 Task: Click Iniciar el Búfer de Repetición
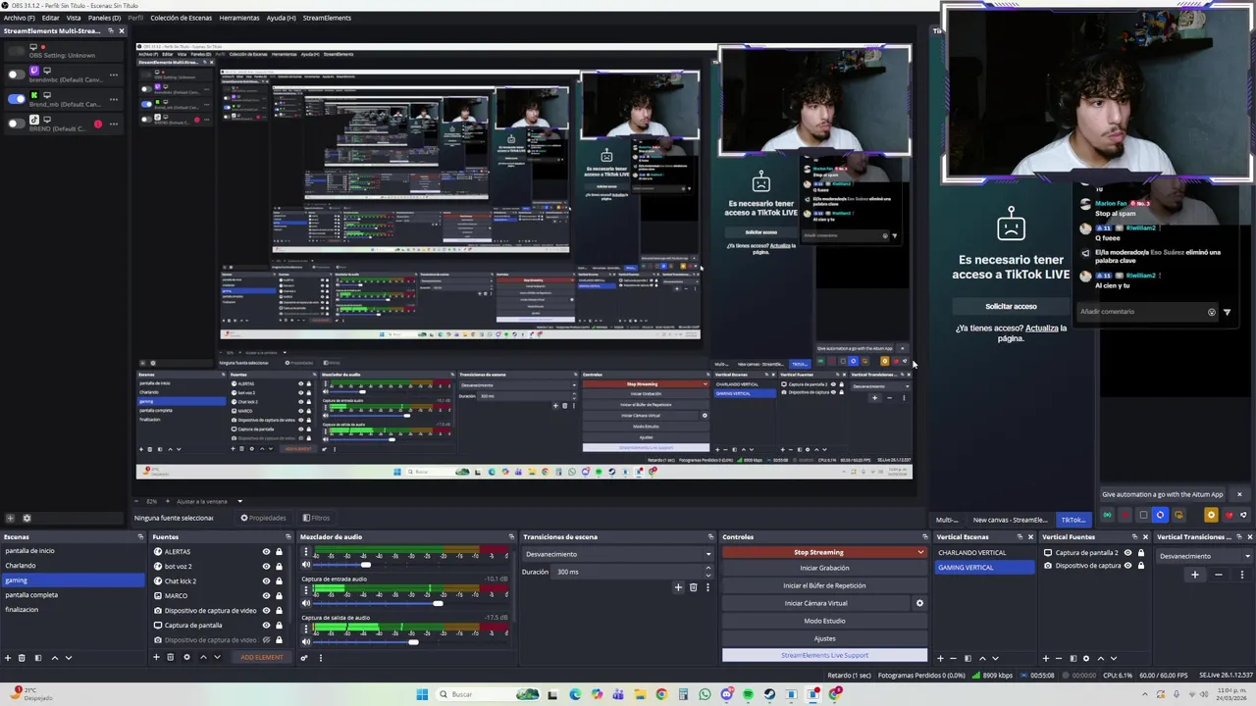pos(824,585)
